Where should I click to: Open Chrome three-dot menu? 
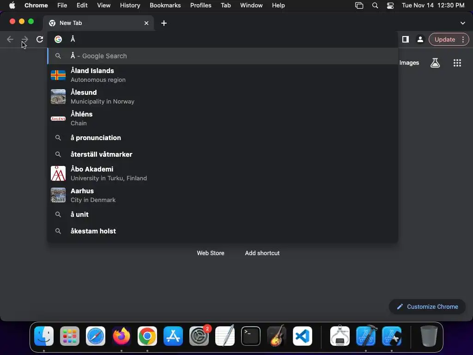463,39
